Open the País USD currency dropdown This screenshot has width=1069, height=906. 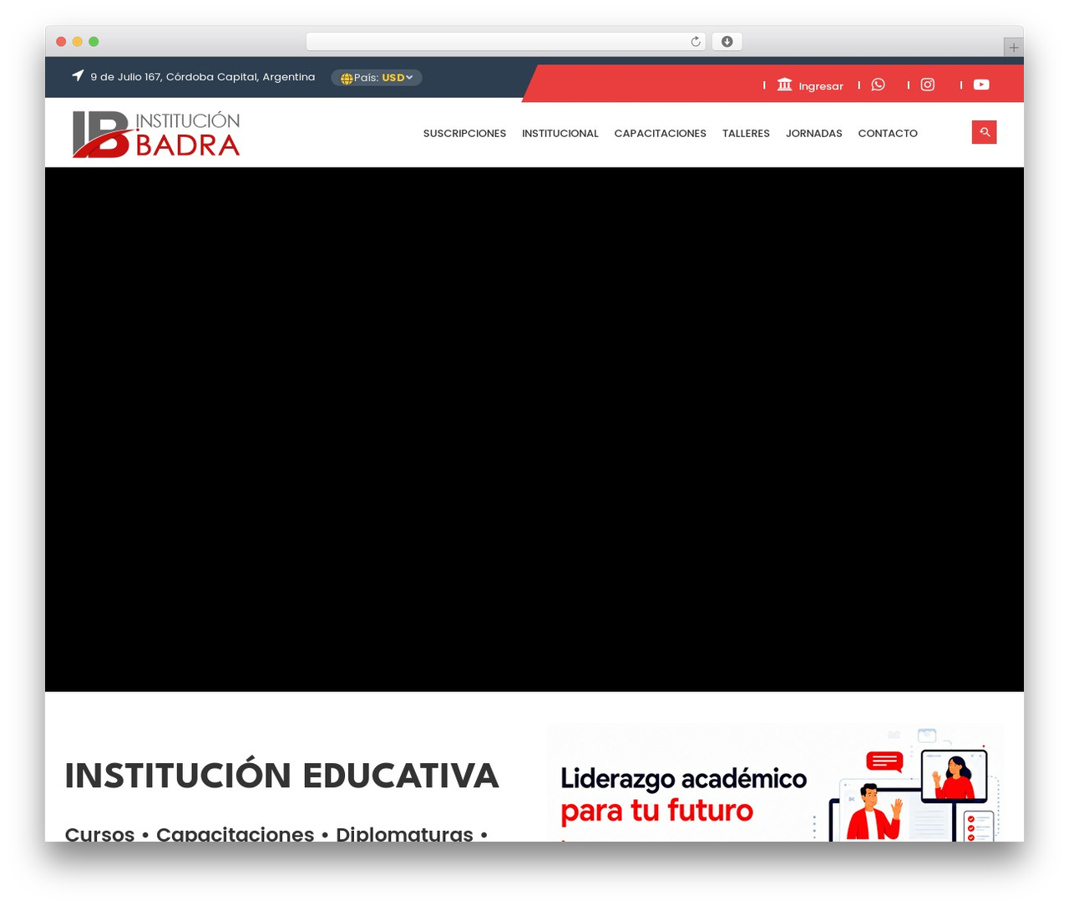pos(377,78)
